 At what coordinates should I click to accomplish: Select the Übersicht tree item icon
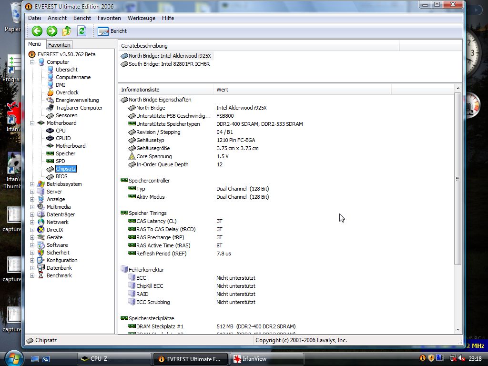pyautogui.click(x=50, y=70)
